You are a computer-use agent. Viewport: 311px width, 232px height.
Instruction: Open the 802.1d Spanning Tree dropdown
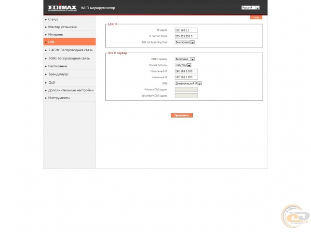pyautogui.click(x=185, y=42)
